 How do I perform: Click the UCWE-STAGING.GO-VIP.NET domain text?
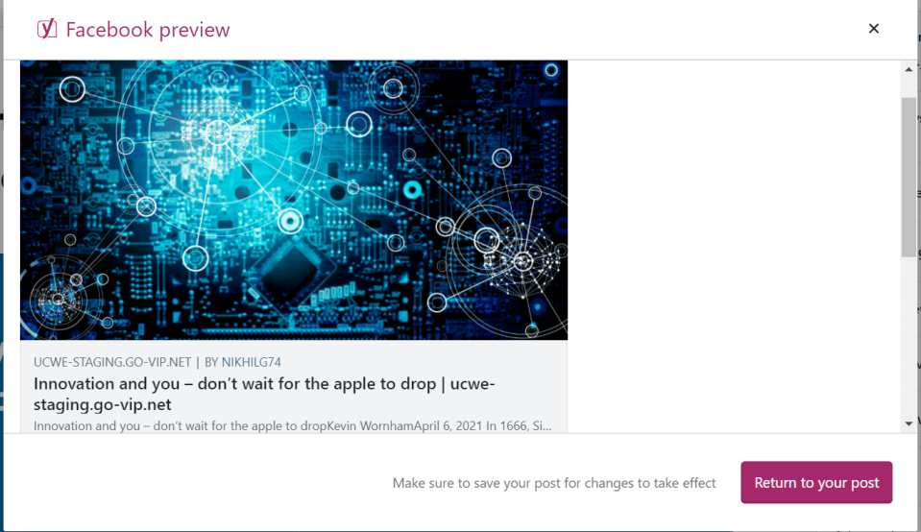112,362
